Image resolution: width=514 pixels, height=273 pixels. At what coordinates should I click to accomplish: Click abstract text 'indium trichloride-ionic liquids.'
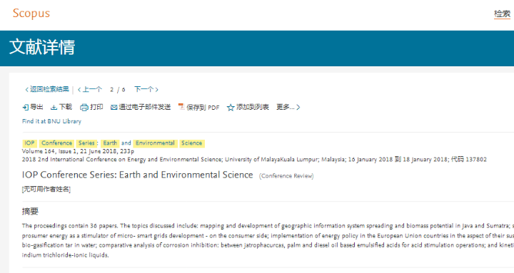(x=65, y=255)
